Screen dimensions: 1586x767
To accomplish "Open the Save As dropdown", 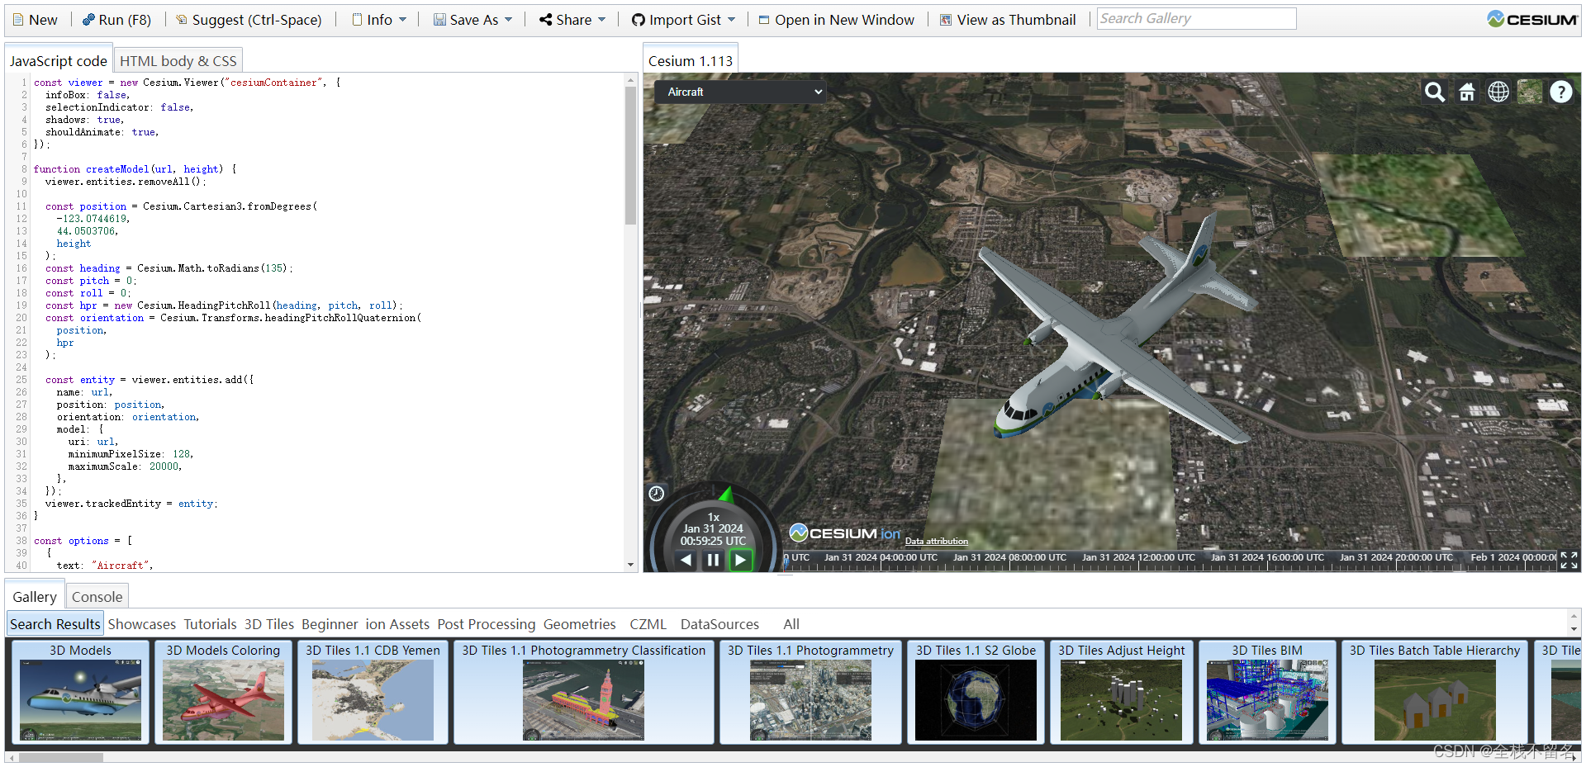I will tap(473, 20).
